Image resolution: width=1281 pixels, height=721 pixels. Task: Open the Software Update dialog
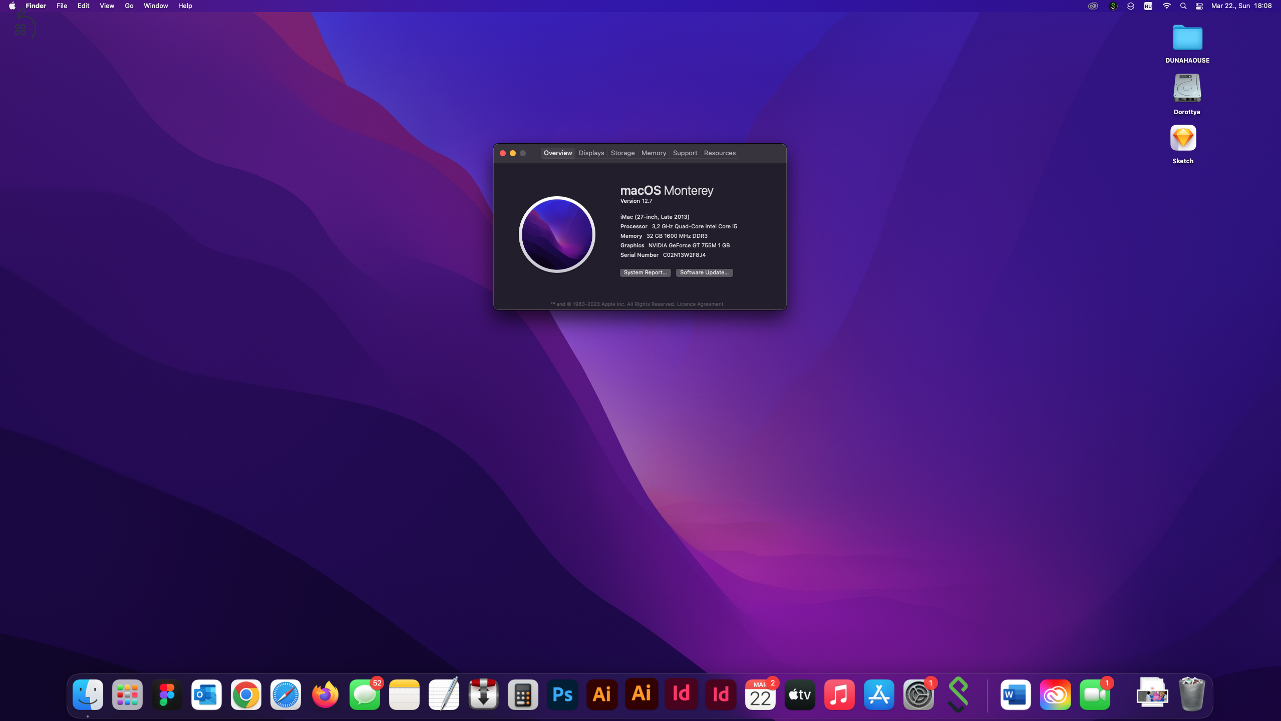click(x=704, y=272)
